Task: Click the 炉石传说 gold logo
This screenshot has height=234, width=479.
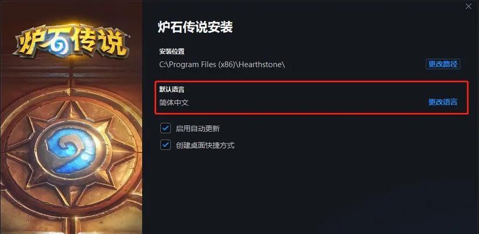Action: tap(71, 43)
